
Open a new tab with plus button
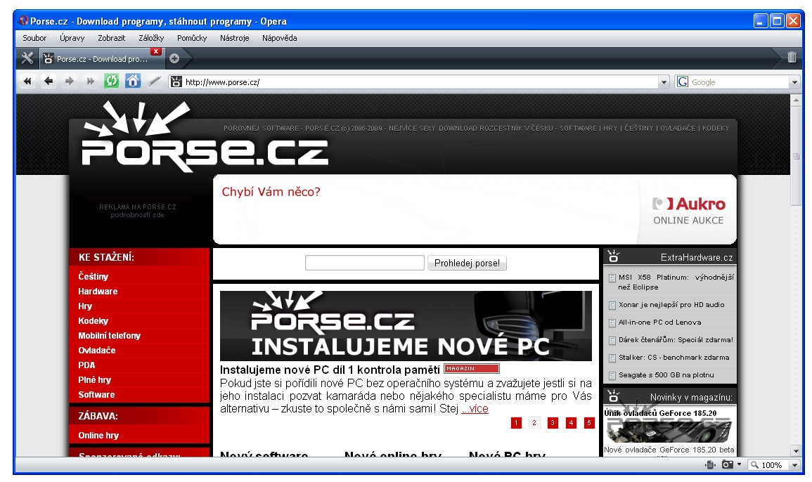[174, 58]
